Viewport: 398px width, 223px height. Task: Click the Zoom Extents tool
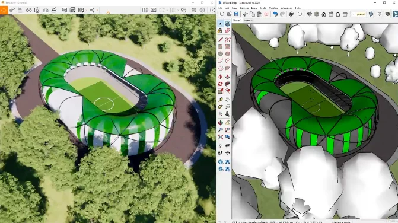(220, 137)
